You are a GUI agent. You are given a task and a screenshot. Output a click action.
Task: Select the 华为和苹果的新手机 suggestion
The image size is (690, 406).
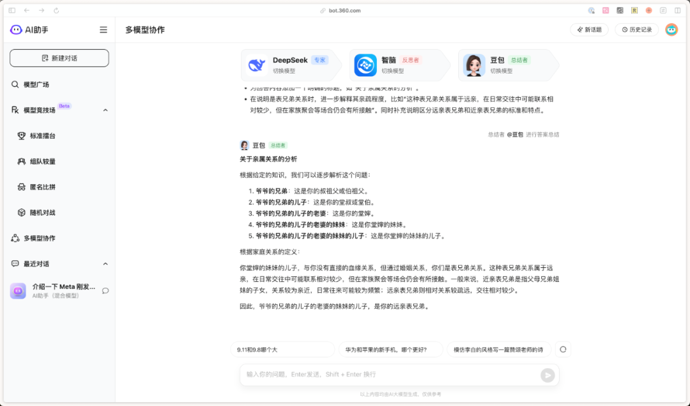click(391, 350)
